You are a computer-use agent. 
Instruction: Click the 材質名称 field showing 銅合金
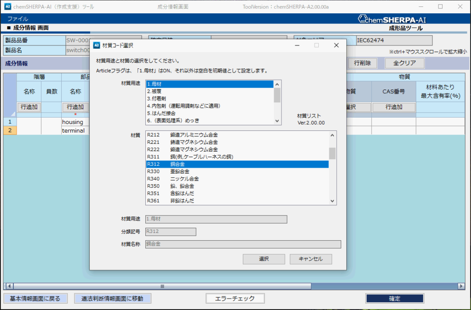(243, 244)
